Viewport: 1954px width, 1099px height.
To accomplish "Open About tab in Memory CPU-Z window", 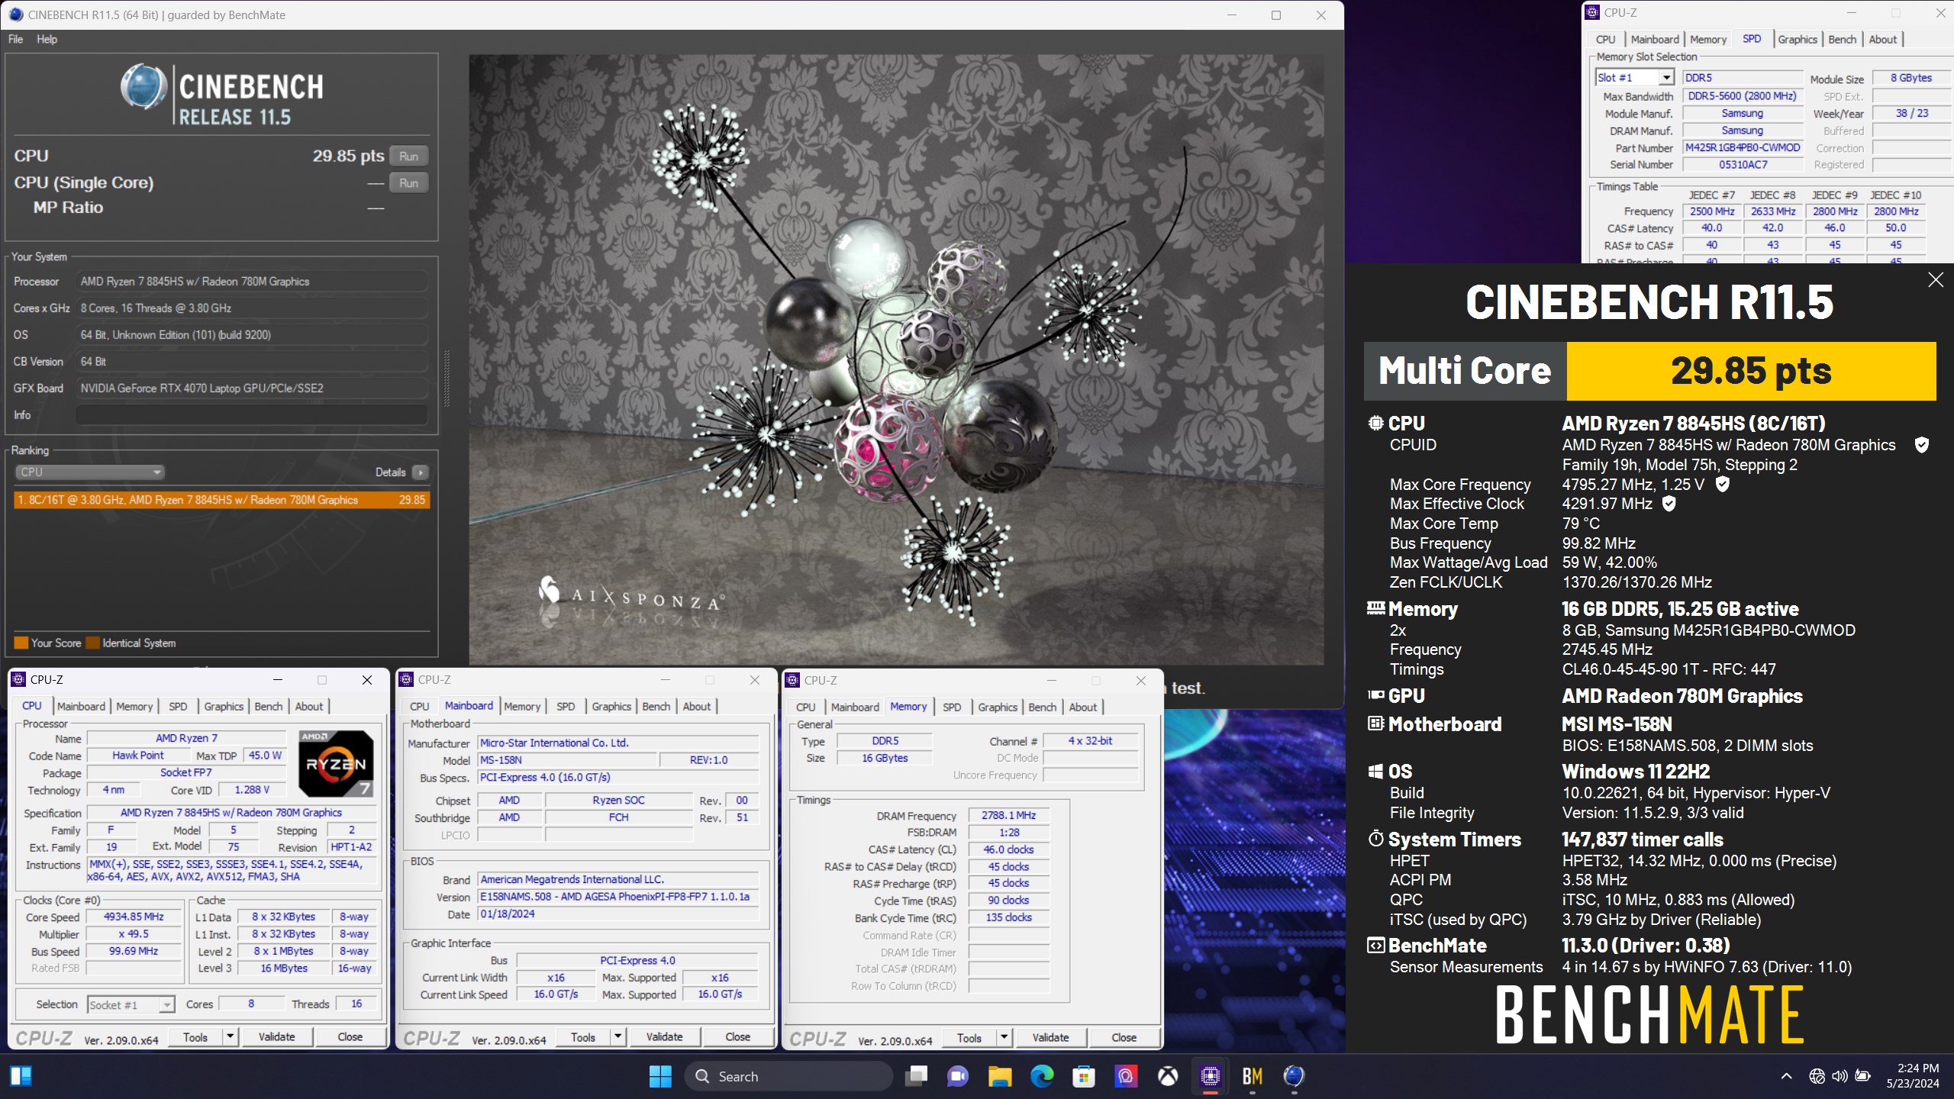I will pyautogui.click(x=1082, y=707).
